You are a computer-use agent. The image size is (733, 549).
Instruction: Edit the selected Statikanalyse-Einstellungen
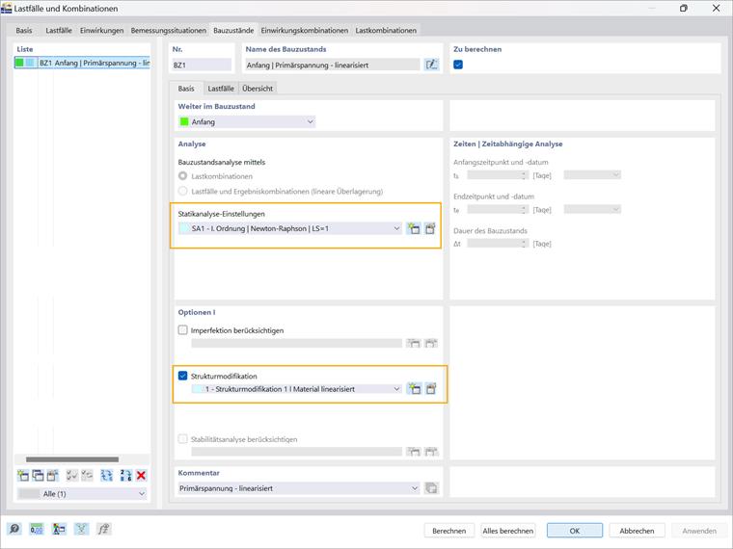(430, 228)
